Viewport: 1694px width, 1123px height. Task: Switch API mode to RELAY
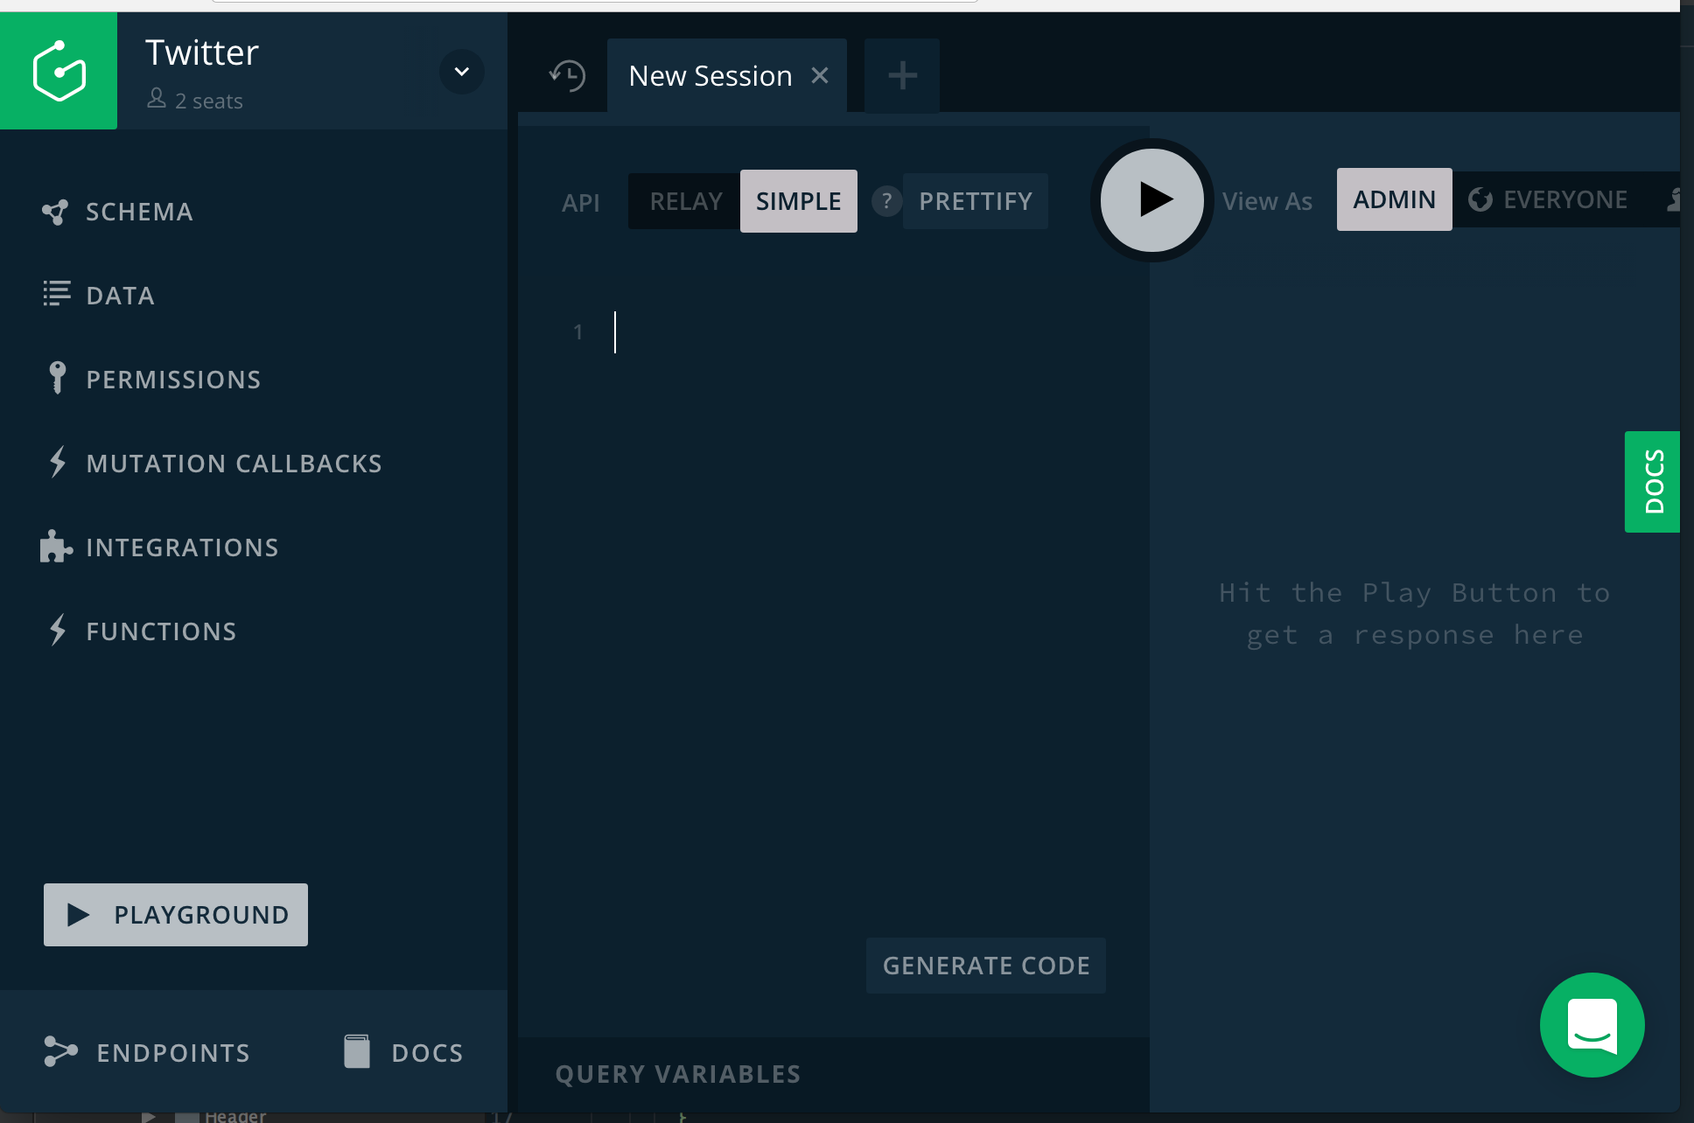(x=685, y=200)
